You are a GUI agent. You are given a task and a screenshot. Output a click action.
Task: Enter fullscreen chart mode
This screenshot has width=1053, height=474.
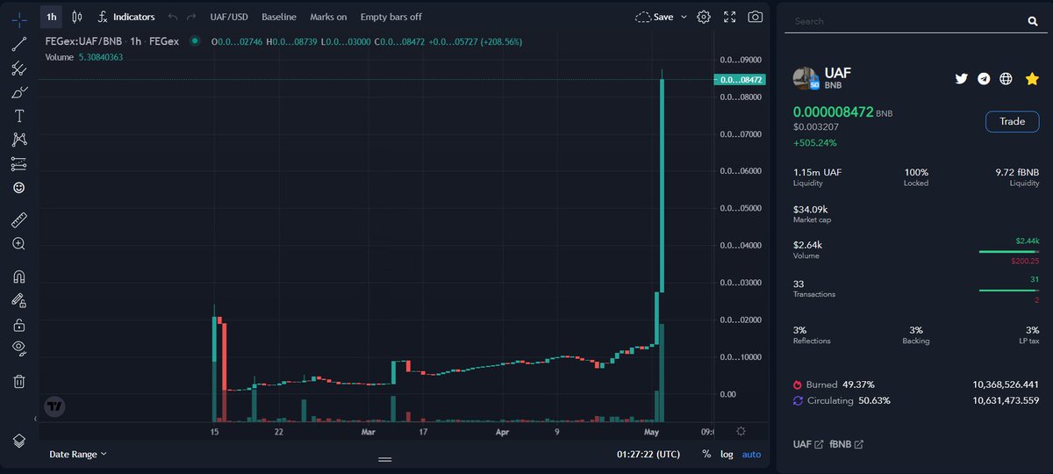[x=729, y=17]
